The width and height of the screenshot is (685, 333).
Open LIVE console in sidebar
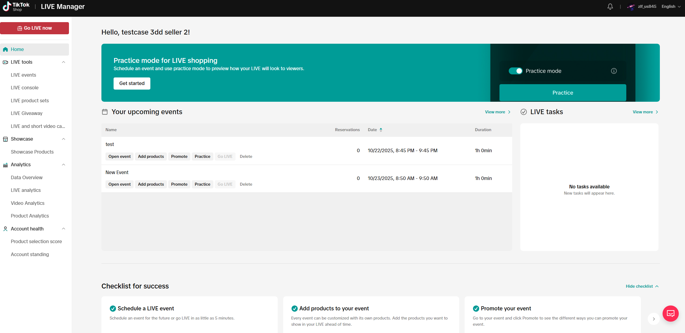(x=25, y=88)
